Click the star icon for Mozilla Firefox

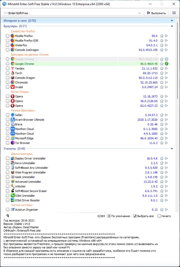(162, 36)
